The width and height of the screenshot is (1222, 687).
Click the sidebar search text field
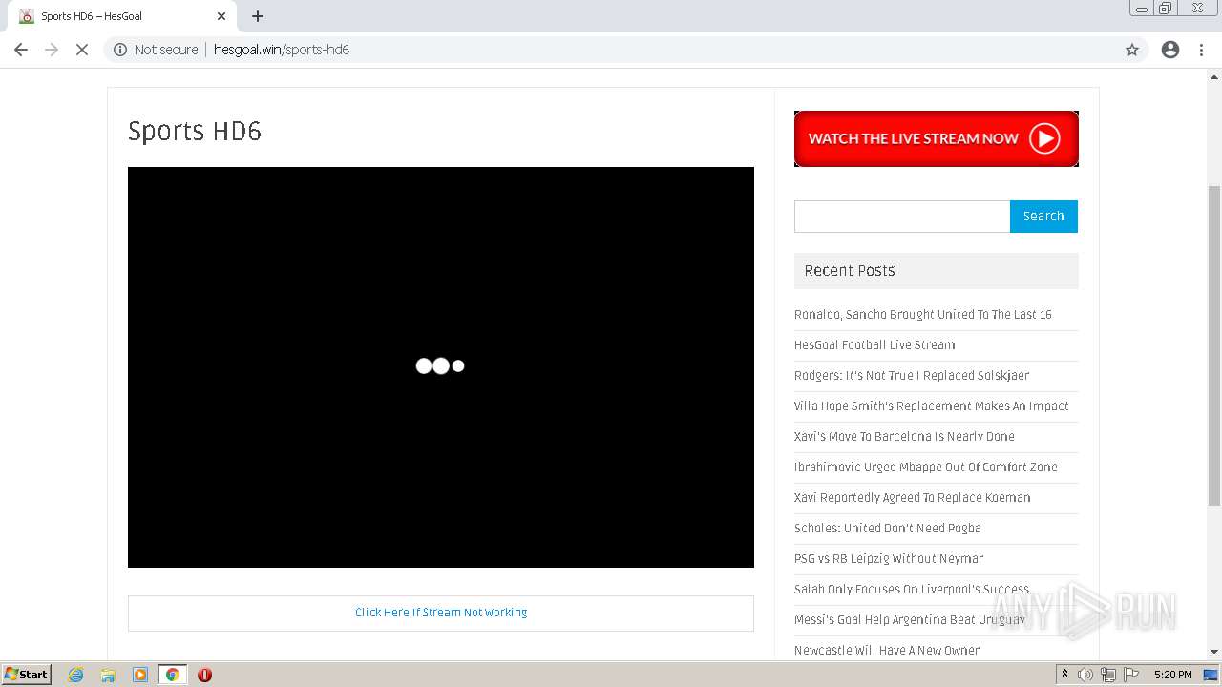(x=902, y=217)
